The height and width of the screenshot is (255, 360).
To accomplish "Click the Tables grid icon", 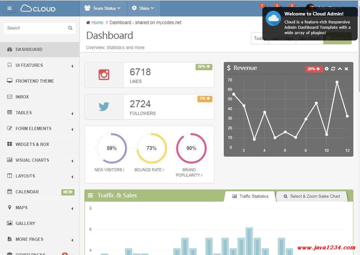I will click(10, 112).
